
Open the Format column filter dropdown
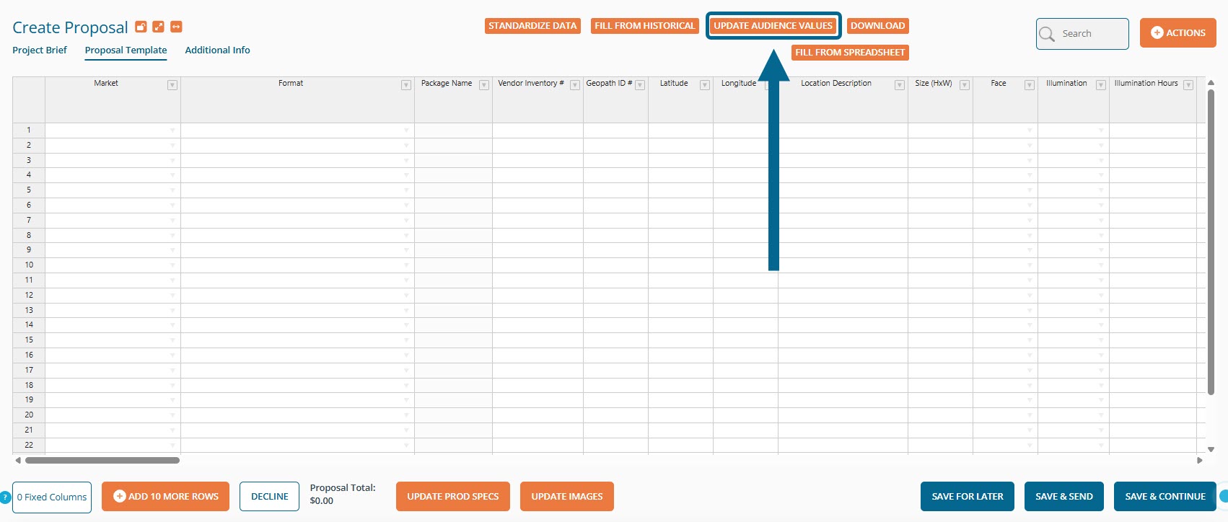click(406, 85)
